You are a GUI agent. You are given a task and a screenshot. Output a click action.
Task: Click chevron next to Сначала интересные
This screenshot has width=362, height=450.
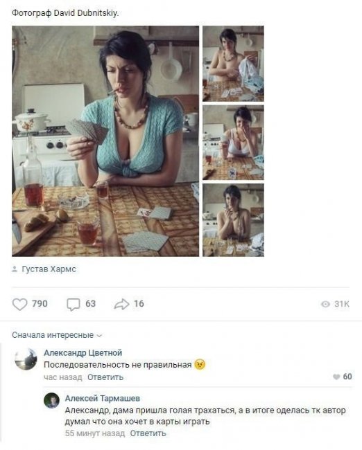[x=99, y=336]
